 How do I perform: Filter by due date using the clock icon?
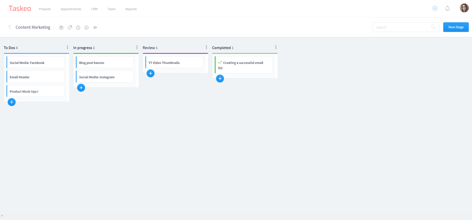pyautogui.click(x=78, y=27)
